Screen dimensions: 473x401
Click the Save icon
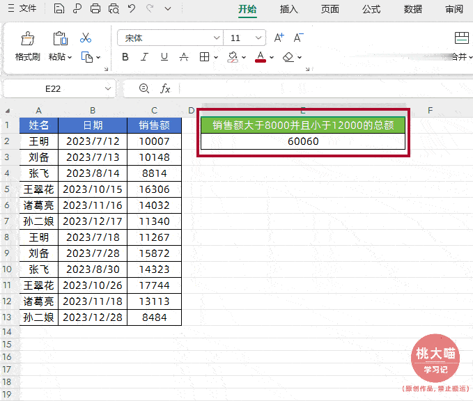(59, 8)
